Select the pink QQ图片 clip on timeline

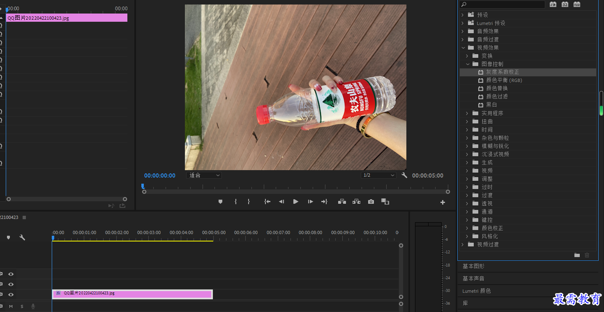point(132,294)
